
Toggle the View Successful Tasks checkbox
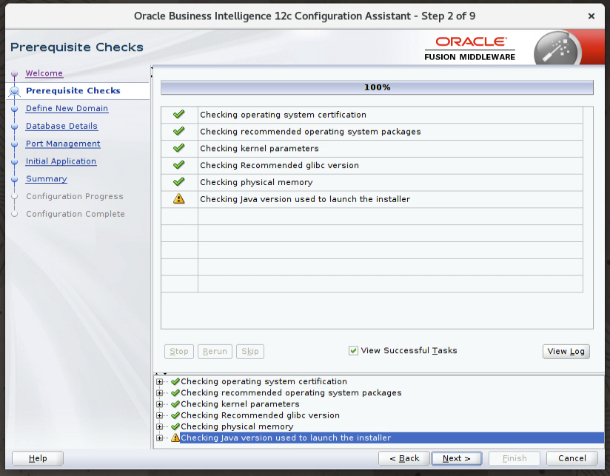tap(353, 351)
